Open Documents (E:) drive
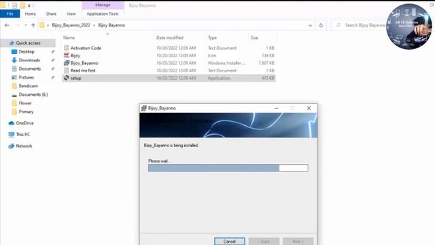The height and width of the screenshot is (245, 435). [33, 95]
